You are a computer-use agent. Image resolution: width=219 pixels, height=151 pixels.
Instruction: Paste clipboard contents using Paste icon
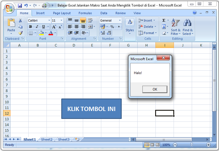11,22
